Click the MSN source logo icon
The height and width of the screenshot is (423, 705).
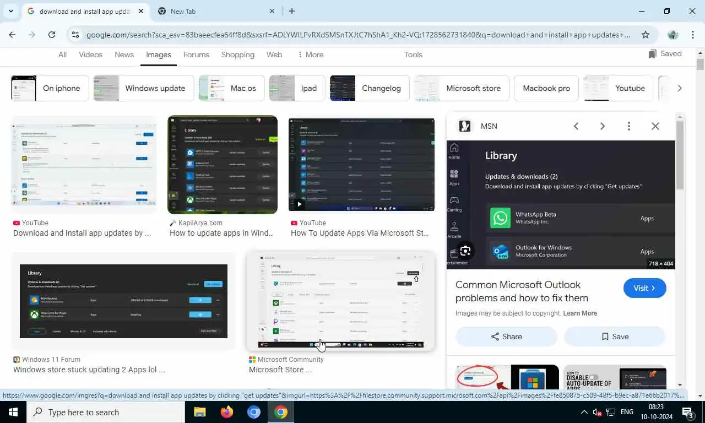[x=465, y=126]
